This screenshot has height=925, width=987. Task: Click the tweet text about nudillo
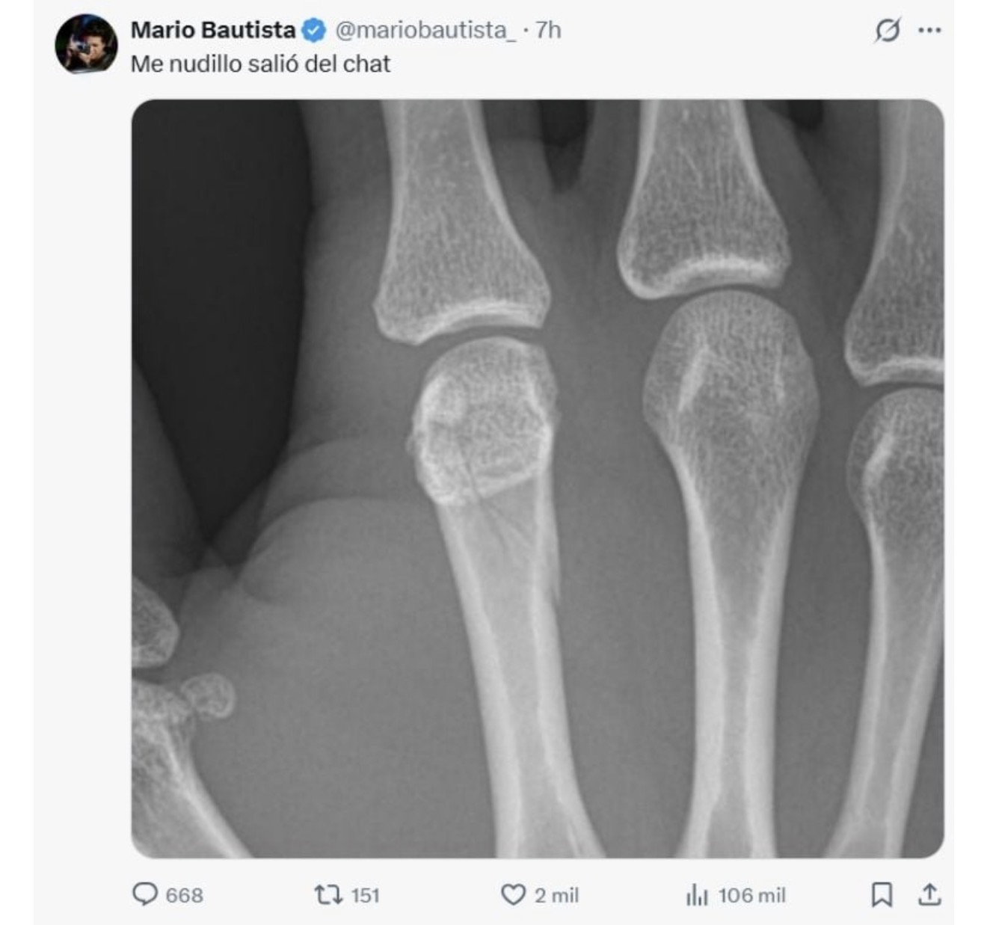click(260, 64)
